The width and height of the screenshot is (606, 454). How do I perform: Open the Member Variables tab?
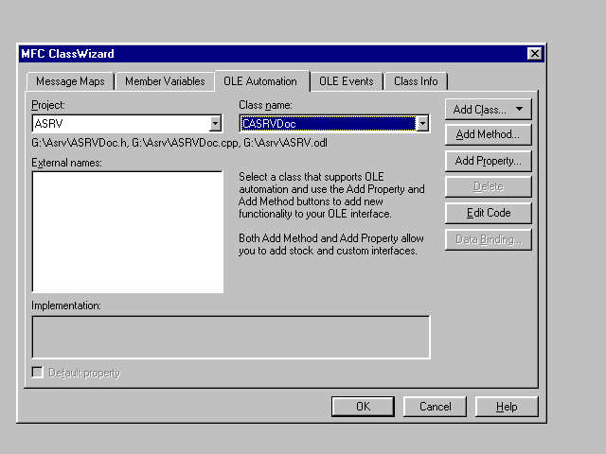[x=165, y=81]
